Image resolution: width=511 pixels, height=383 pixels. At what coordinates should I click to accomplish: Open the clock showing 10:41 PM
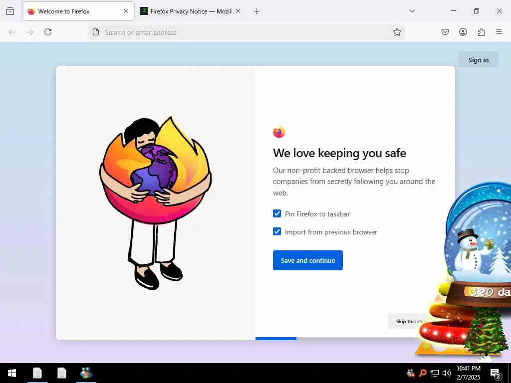468,373
